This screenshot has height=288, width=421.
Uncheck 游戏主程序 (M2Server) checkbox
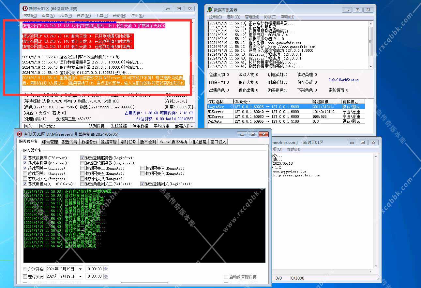(25, 163)
